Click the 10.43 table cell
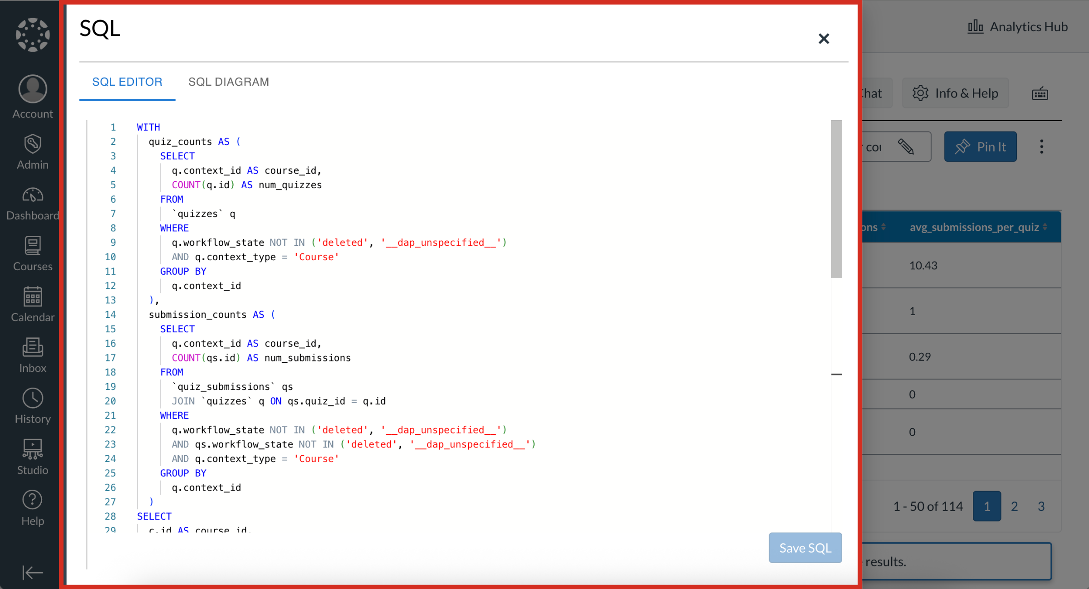Image resolution: width=1089 pixels, height=589 pixels. coord(923,265)
